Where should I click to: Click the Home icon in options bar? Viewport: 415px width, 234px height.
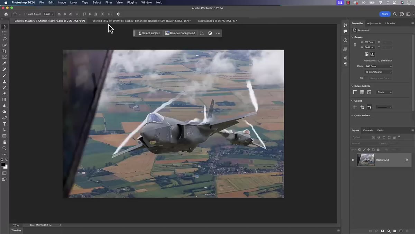(6, 14)
